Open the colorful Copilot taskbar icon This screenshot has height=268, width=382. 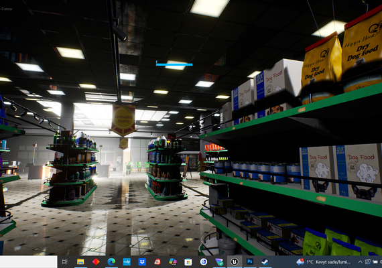(x=173, y=262)
